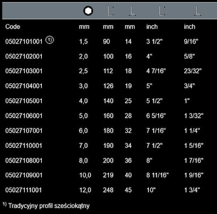
Task: Click the 1 9/16" short arm value
Action: 194,175
